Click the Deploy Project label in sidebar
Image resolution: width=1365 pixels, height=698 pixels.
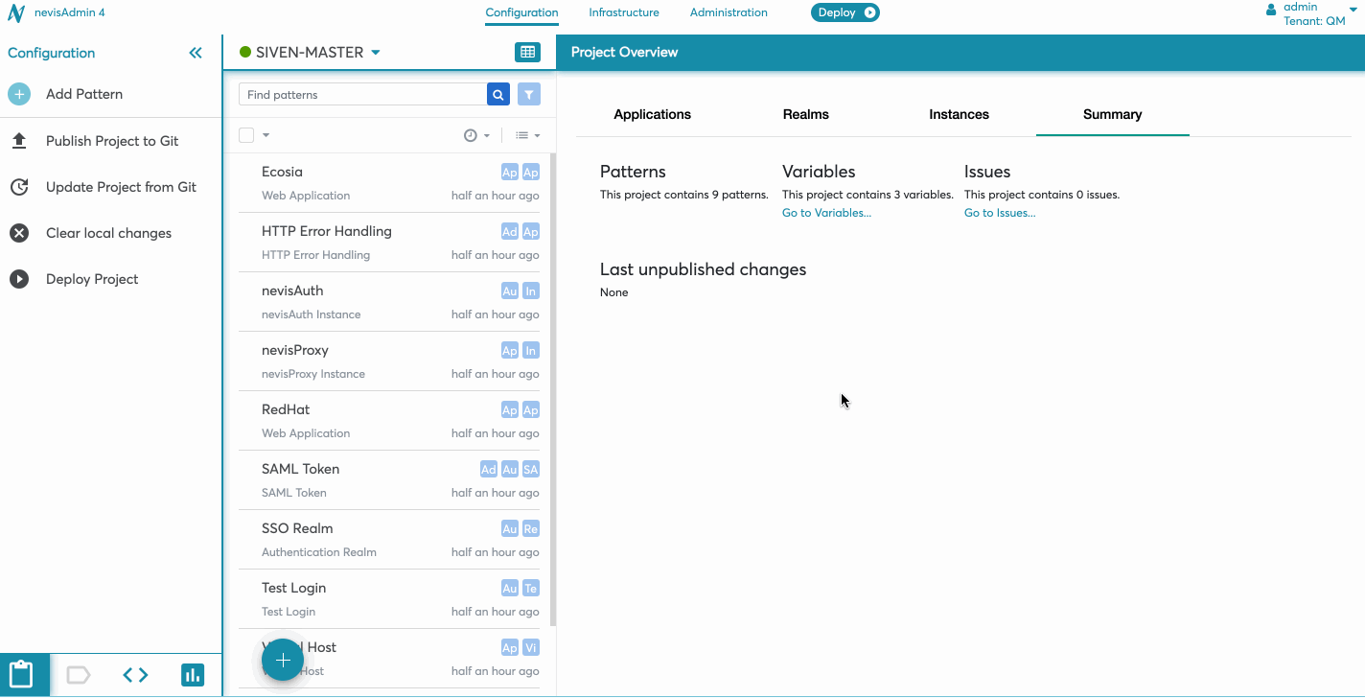(x=92, y=279)
